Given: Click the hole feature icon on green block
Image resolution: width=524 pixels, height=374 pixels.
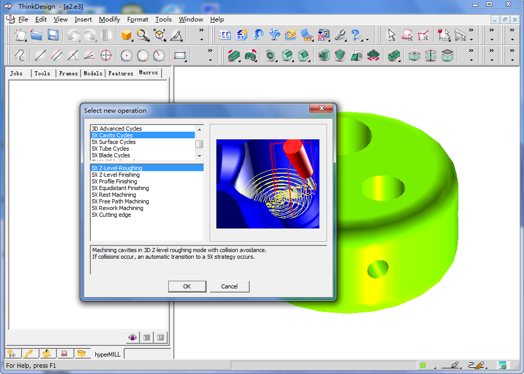Looking at the screenshot, I should [270, 55].
